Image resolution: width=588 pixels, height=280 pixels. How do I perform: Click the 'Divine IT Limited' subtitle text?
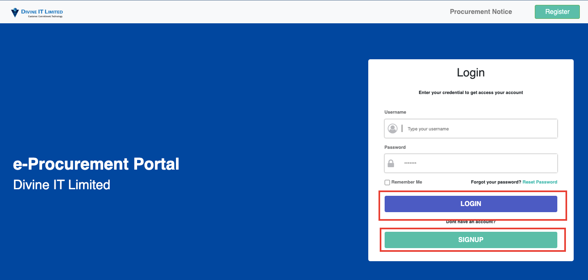pyautogui.click(x=62, y=185)
